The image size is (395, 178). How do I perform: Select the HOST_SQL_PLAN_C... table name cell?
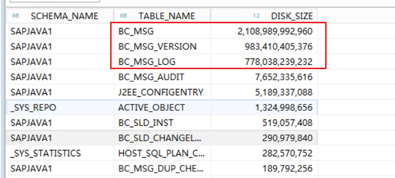pyautogui.click(x=162, y=153)
